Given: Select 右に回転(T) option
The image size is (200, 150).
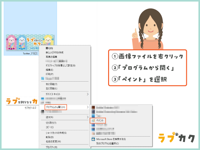Looking at the screenshot, I should (51, 84).
